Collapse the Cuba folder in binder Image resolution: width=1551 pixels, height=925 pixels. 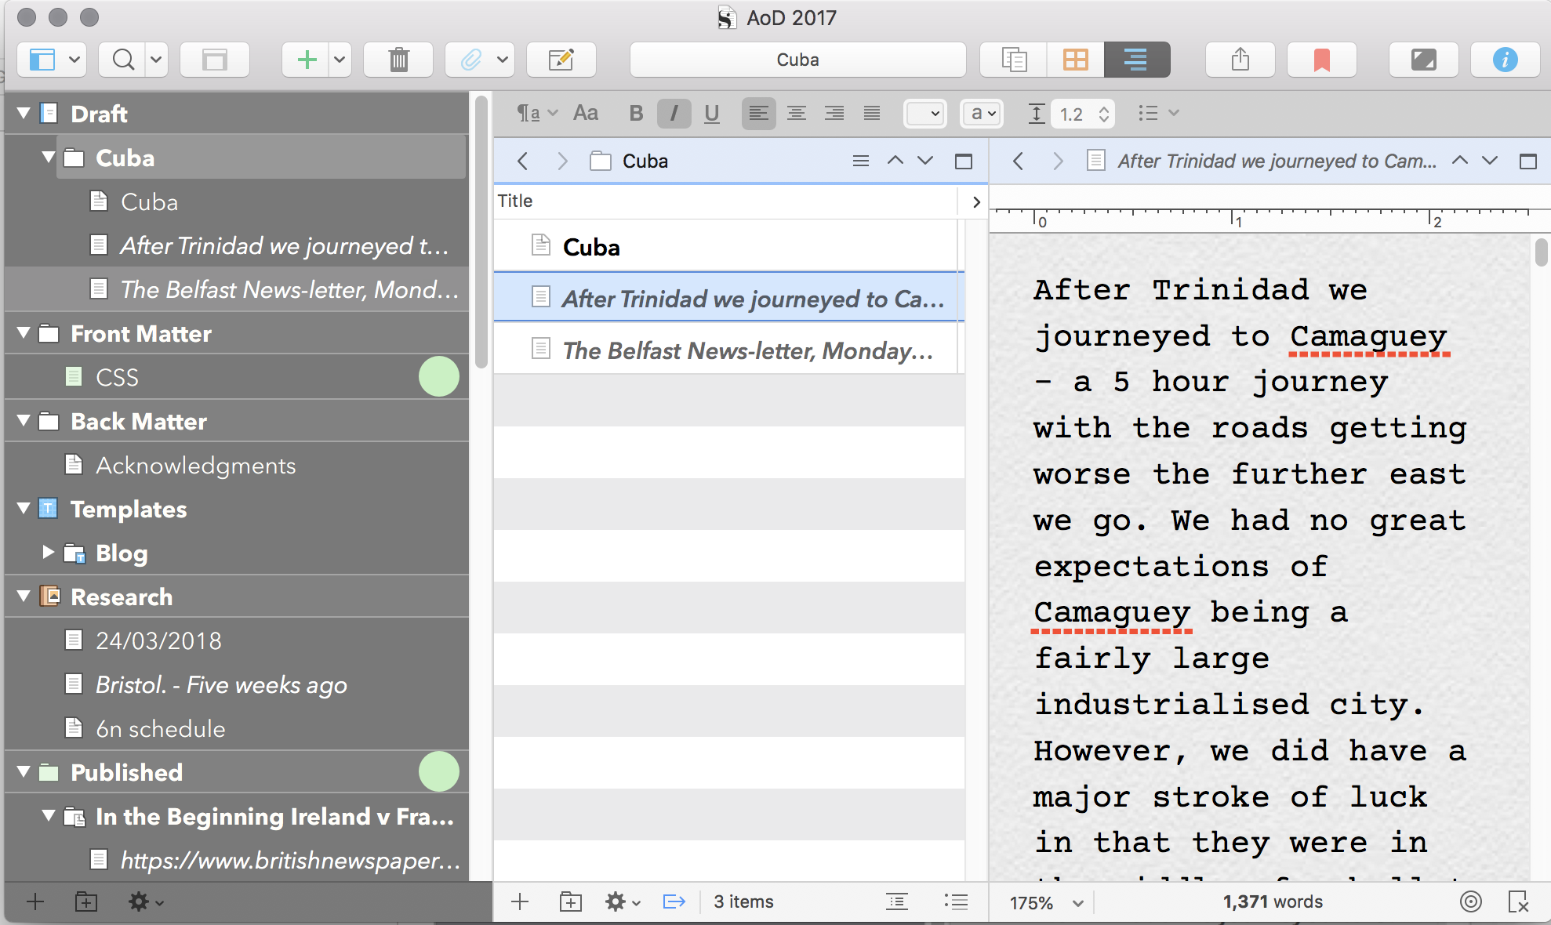click(x=49, y=158)
